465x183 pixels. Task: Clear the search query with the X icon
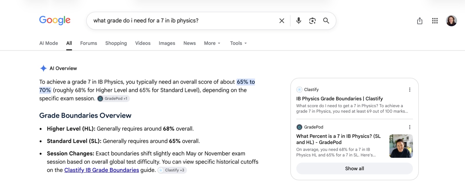coord(282,21)
